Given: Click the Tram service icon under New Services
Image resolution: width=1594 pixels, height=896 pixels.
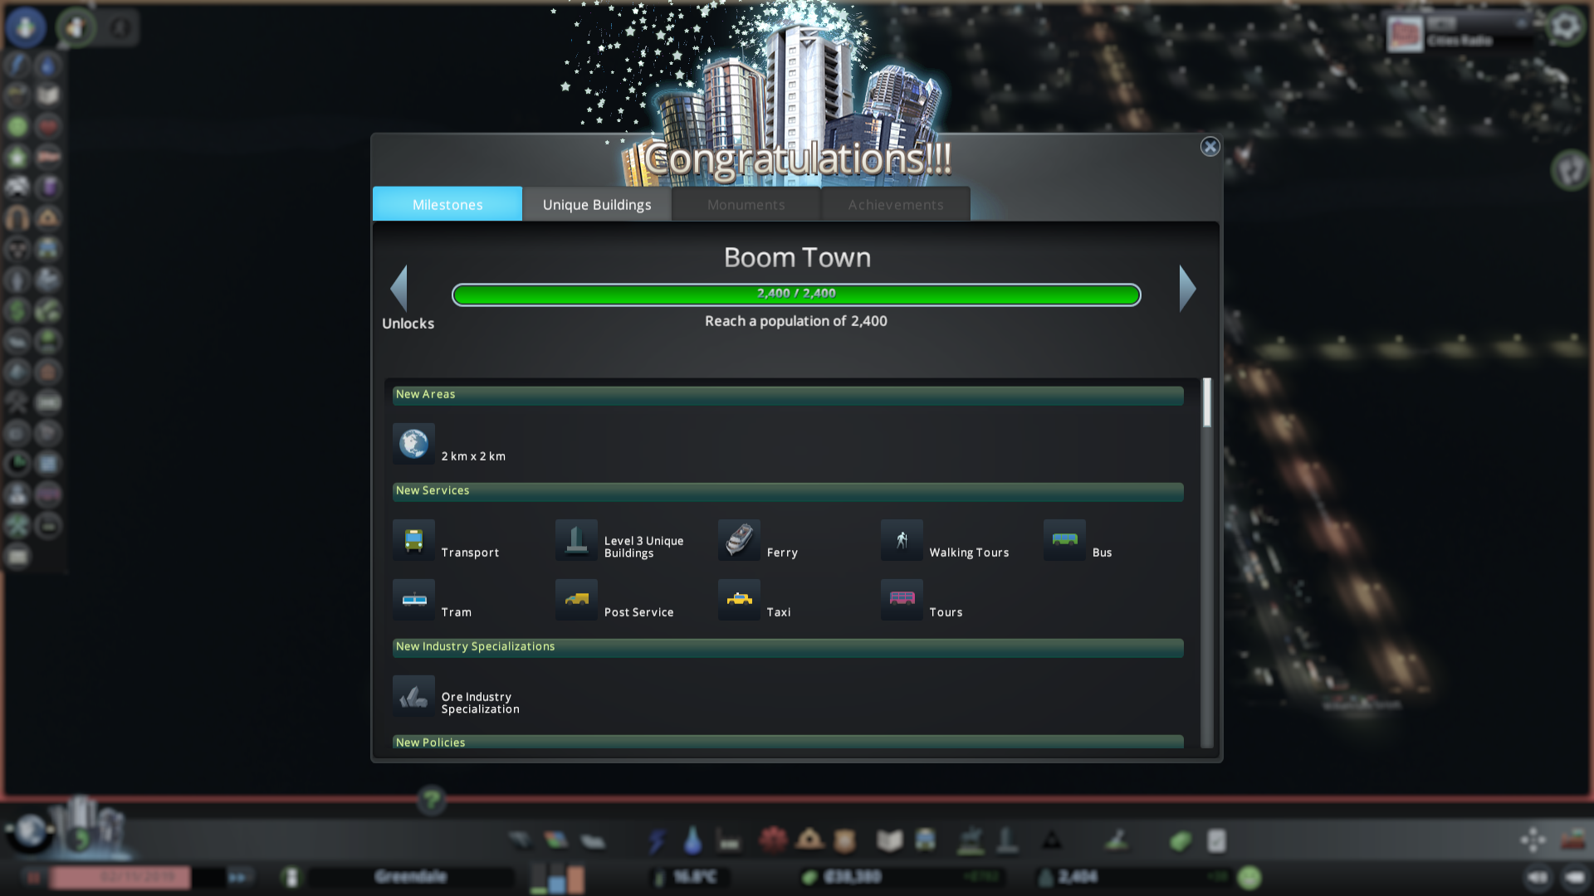Looking at the screenshot, I should tap(413, 600).
